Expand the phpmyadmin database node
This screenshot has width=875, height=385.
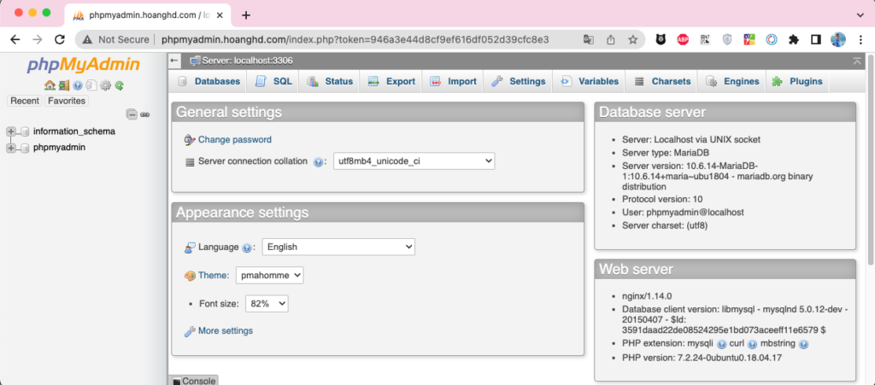pos(10,148)
